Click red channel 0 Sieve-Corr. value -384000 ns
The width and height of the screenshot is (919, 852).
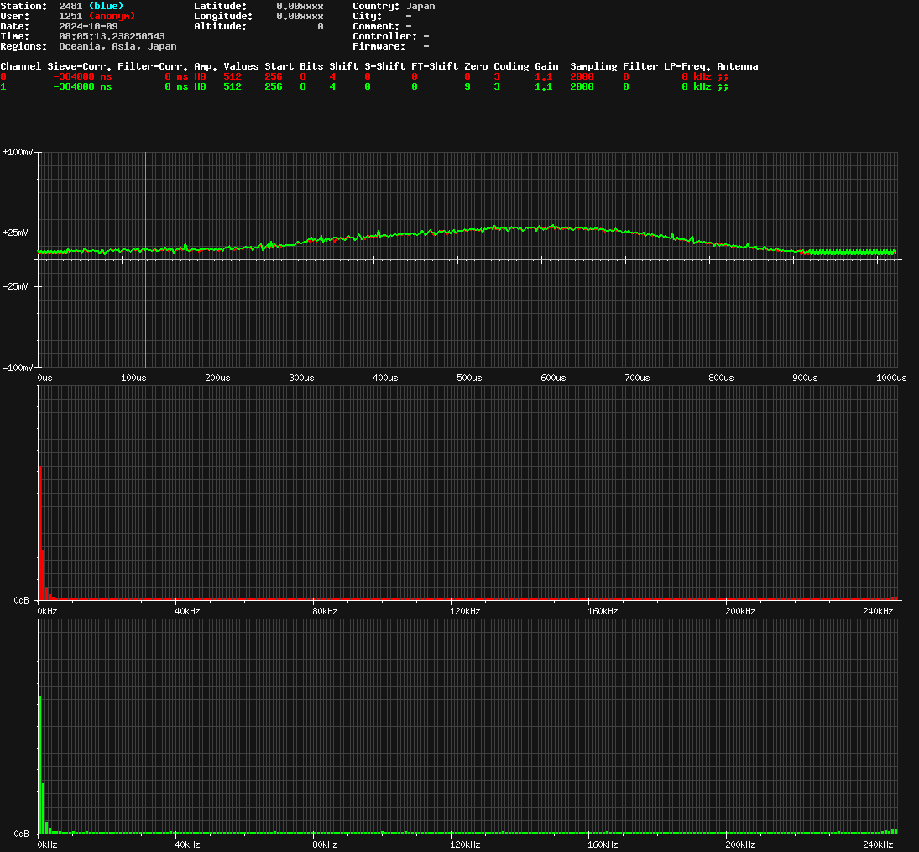tap(82, 76)
